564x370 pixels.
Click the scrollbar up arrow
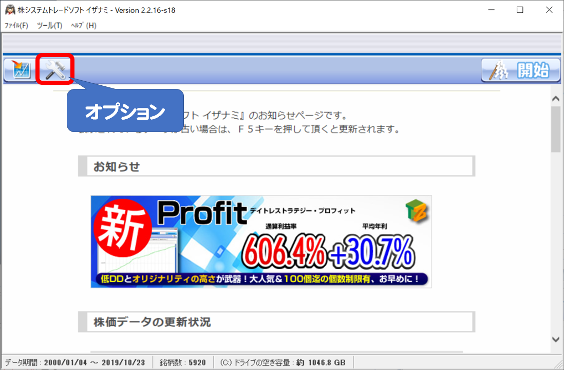coord(556,99)
